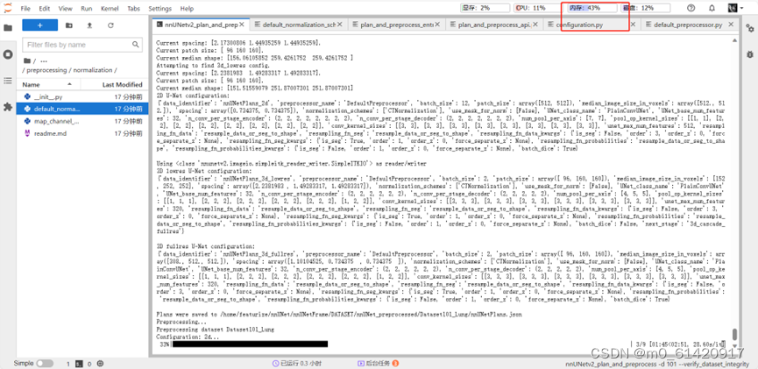The width and height of the screenshot is (758, 369).
Task: Sort files by the Name column
Action: (48, 84)
